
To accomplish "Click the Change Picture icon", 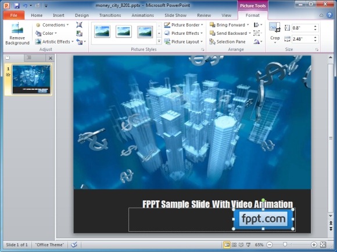I will tap(79, 34).
